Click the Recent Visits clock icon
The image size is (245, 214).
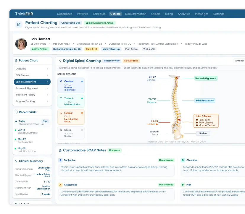pyautogui.click(x=16, y=112)
